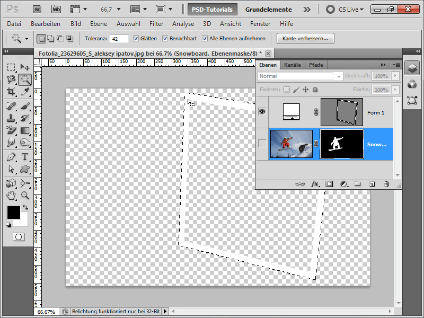Select the Rectangular Marquee tool

point(11,67)
